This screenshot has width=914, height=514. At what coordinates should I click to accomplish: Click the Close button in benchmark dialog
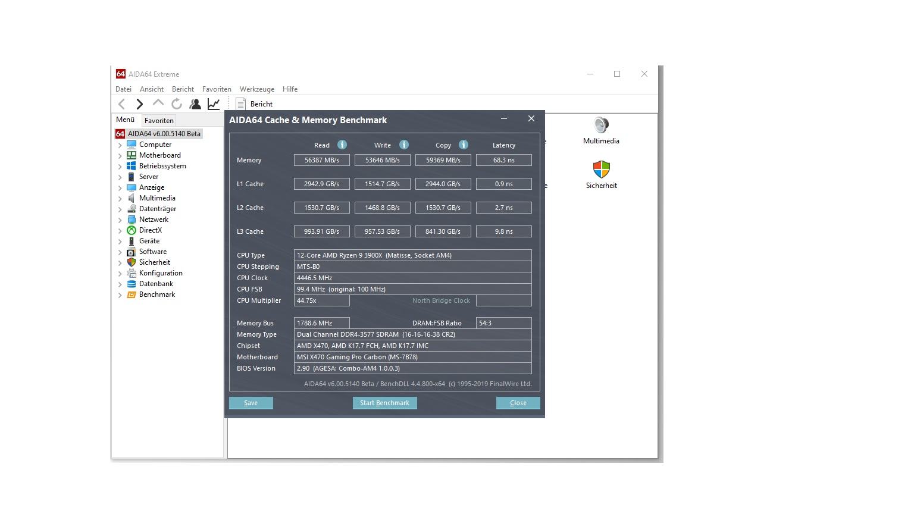point(518,403)
